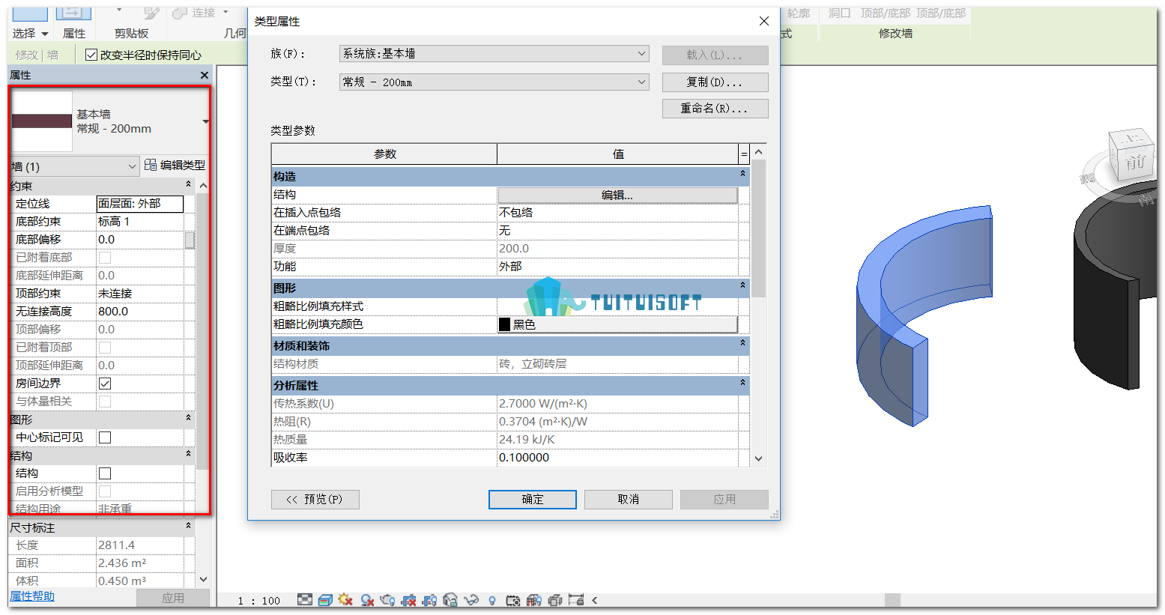Viewport: 1165px width, 615px height.
Task: Open temporary hide/isolate glasses icon
Action: click(471, 600)
